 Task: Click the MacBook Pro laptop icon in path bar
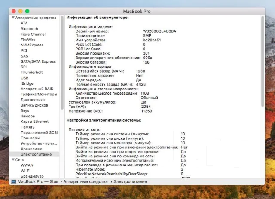[13, 181]
